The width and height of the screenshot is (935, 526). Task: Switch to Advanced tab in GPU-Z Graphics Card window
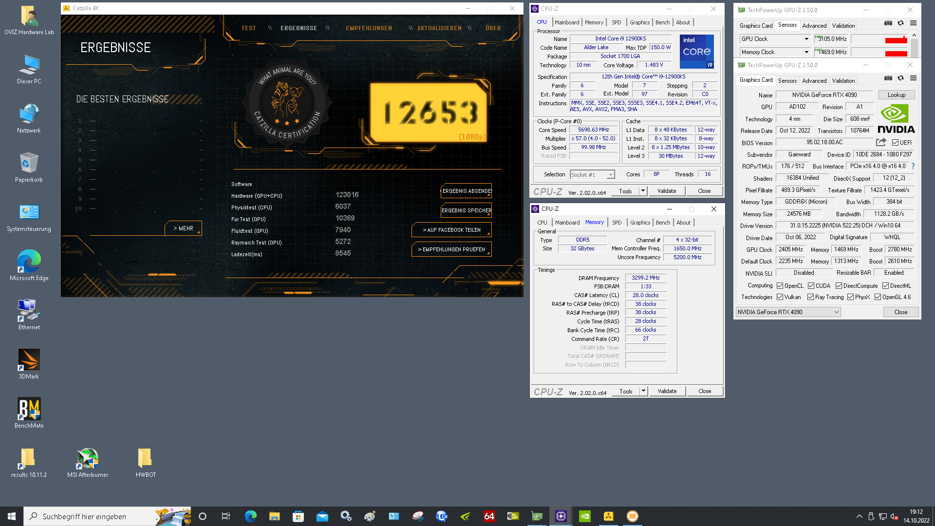(814, 81)
